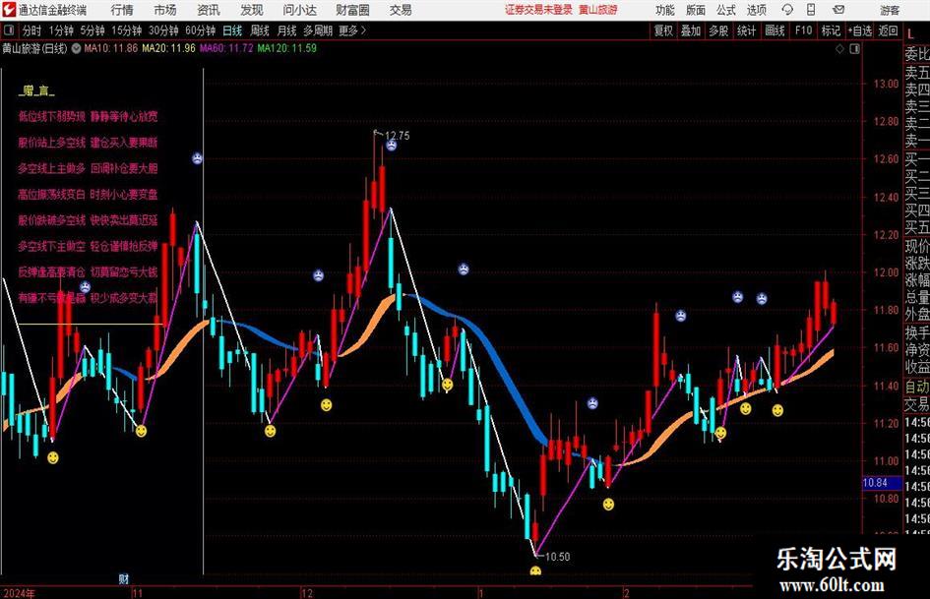This screenshot has height=599, width=930.
Task: Click the 叠加 overlay button
Action: (x=691, y=30)
